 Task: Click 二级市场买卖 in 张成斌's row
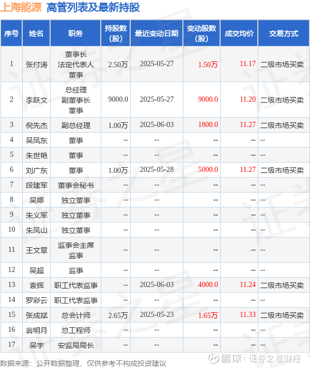282,315
